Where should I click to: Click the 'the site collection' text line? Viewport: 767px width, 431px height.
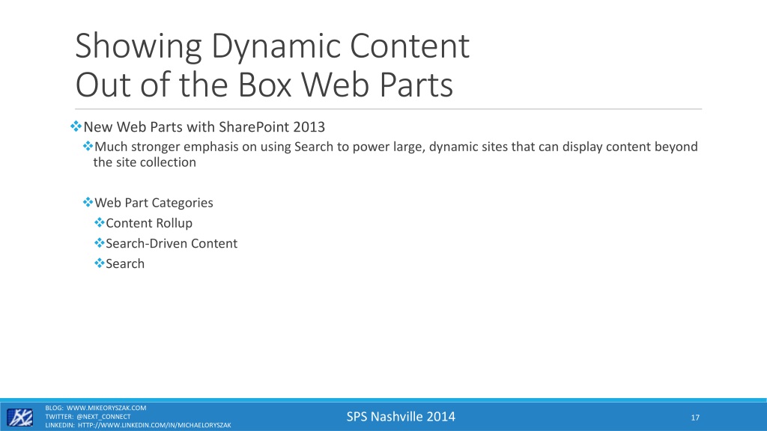(x=145, y=162)
